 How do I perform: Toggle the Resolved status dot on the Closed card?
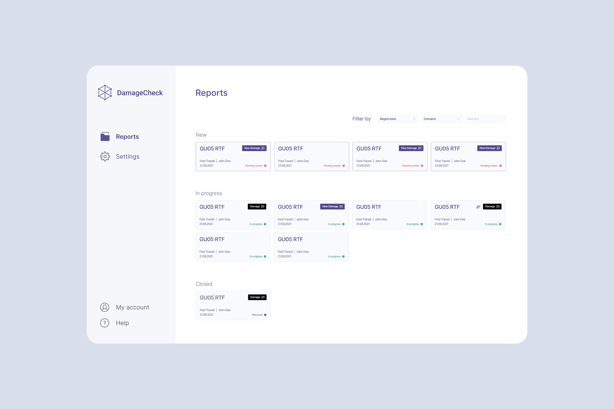pyautogui.click(x=265, y=315)
